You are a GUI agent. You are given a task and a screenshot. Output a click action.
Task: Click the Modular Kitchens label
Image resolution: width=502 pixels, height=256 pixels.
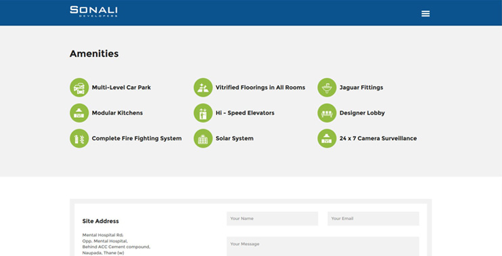click(117, 113)
